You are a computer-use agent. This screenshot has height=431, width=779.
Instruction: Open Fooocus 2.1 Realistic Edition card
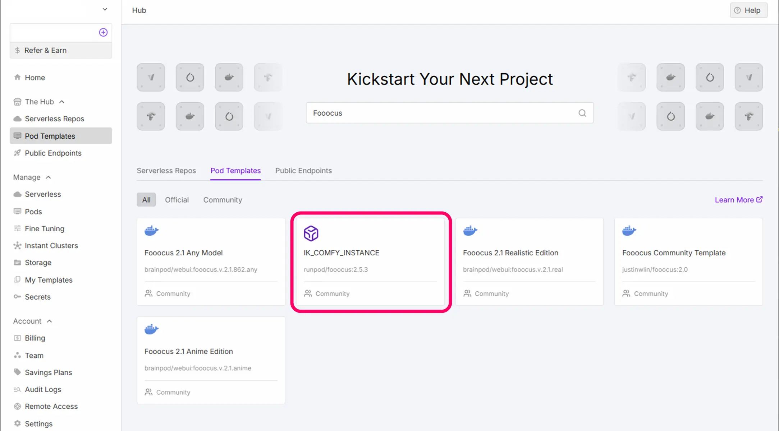529,262
